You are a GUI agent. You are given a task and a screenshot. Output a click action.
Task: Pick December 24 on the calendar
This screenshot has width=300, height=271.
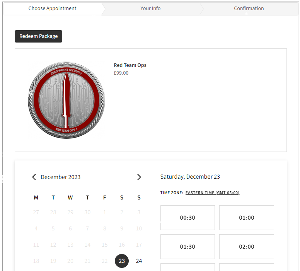(139, 261)
